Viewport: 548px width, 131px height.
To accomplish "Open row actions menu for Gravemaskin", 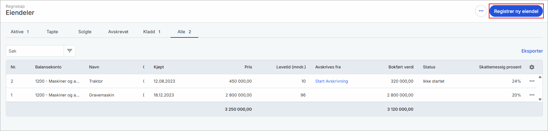I will (532, 95).
